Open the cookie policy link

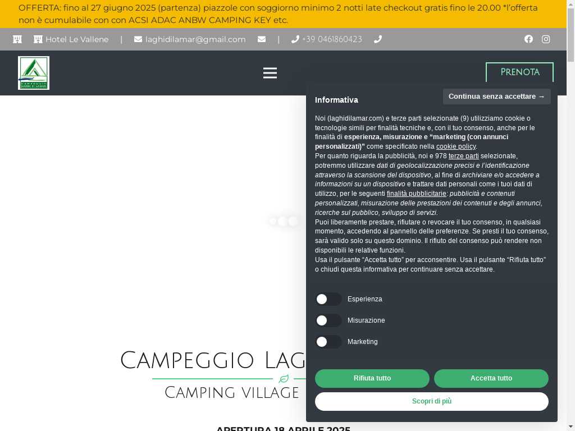(x=456, y=146)
